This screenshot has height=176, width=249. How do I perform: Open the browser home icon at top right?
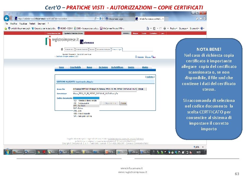click(x=197, y=19)
